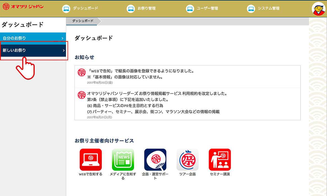Click the オマツリジャパン logo
Viewport: 327px width, 196px height.
23,7
